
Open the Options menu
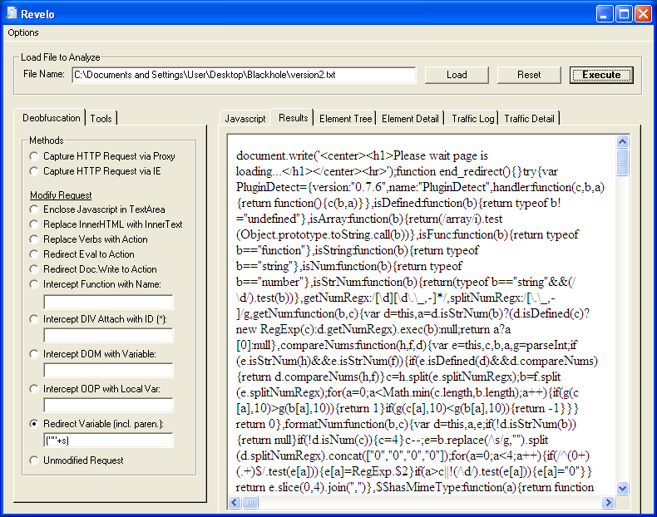coord(23,32)
